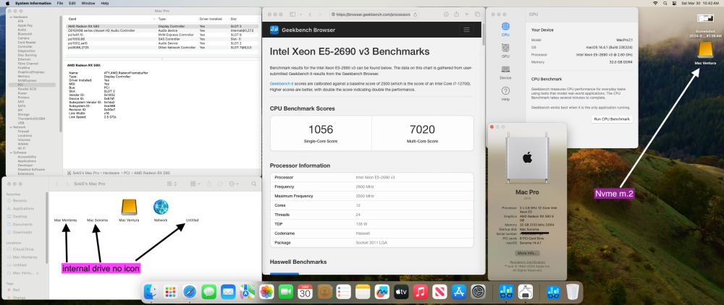Screen dimensions: 724x305
Task: Open Safari sidebar dropdown chevron
Action: [x=300, y=14]
